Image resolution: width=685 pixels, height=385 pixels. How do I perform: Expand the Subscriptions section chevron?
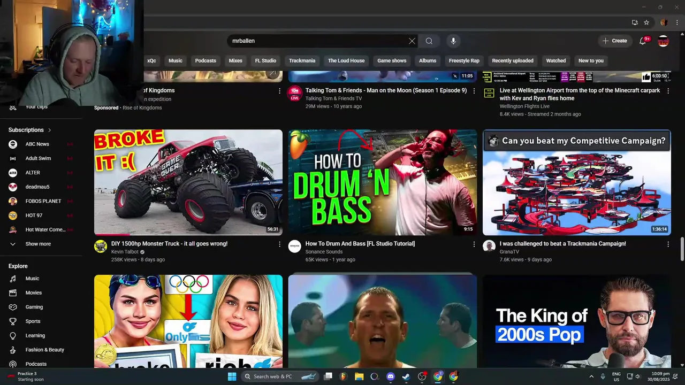click(x=50, y=130)
